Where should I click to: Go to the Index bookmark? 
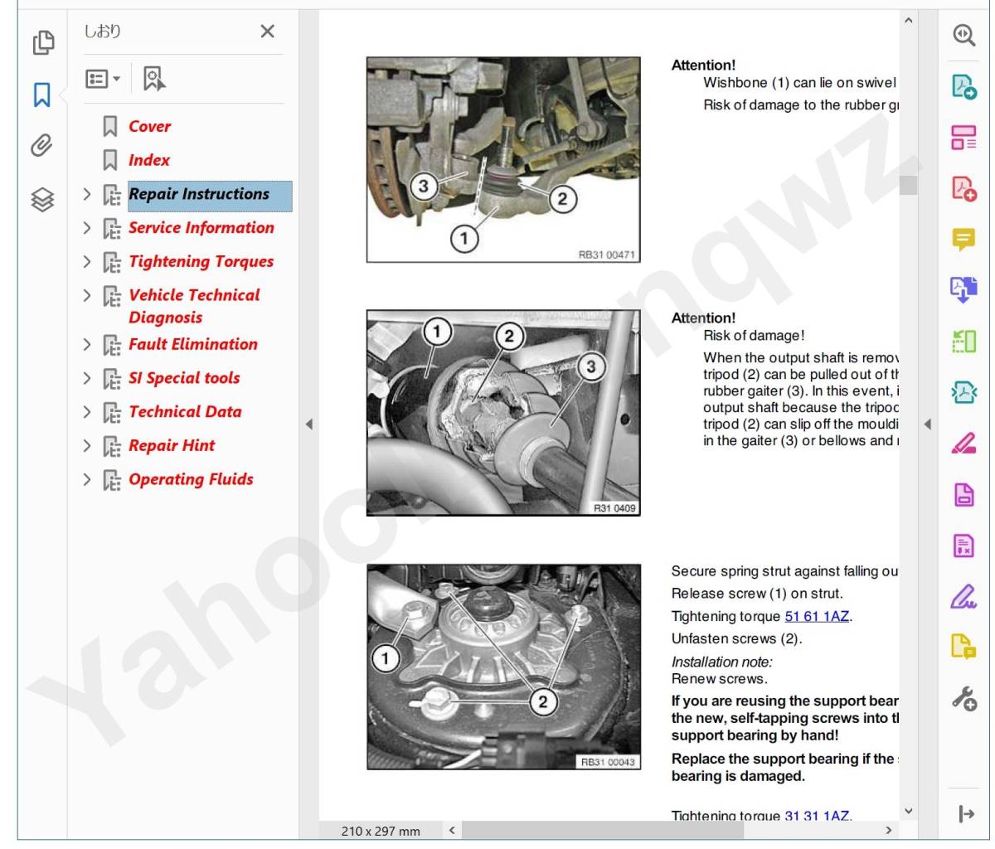coord(148,160)
